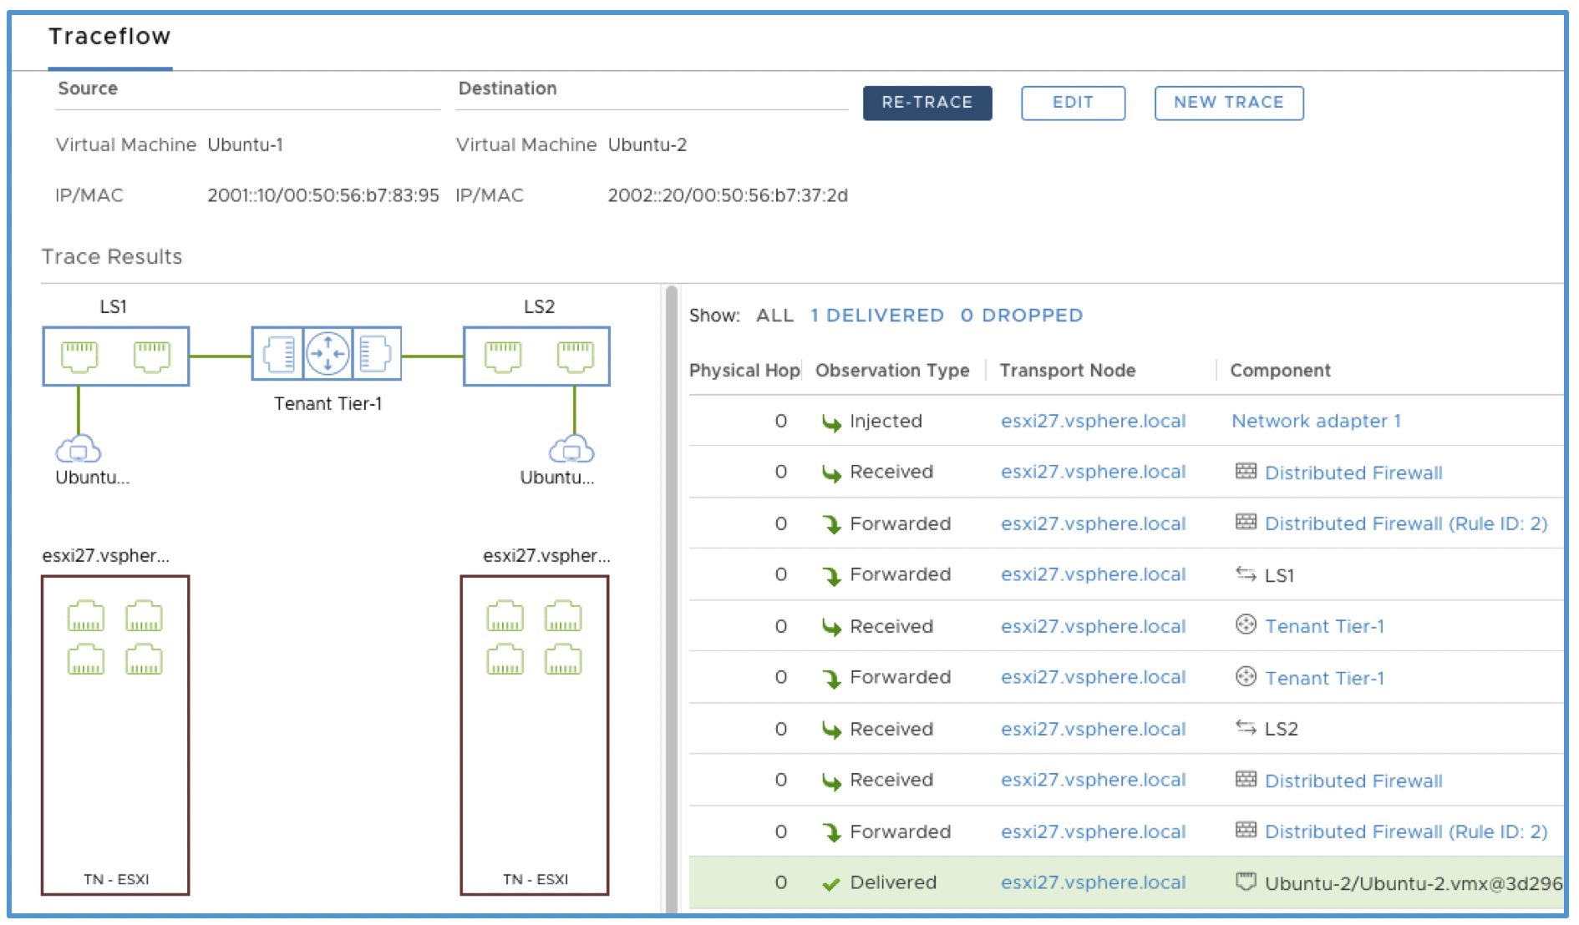Start a NEW TRACE
This screenshot has height=925, width=1579.
click(x=1228, y=103)
